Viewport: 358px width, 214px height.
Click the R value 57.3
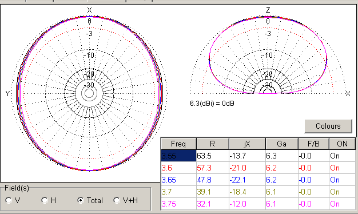click(x=213, y=168)
